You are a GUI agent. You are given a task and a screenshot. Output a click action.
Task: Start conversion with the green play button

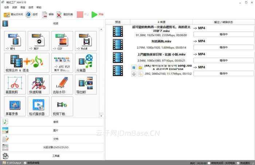click(x=94, y=15)
